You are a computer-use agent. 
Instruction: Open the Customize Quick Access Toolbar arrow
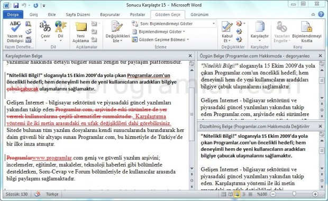click(44, 6)
